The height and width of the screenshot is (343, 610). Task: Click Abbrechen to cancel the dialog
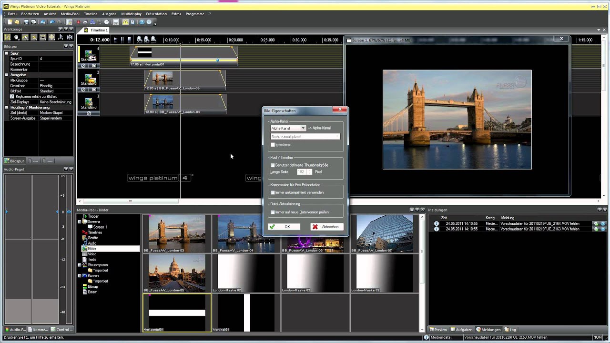click(327, 227)
